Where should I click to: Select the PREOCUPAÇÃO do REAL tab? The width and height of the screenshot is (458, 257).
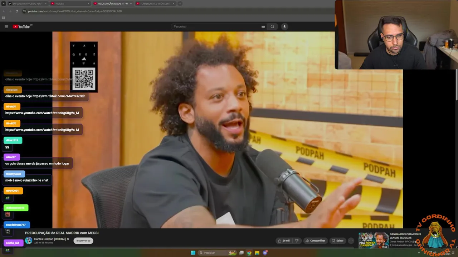pyautogui.click(x=112, y=4)
